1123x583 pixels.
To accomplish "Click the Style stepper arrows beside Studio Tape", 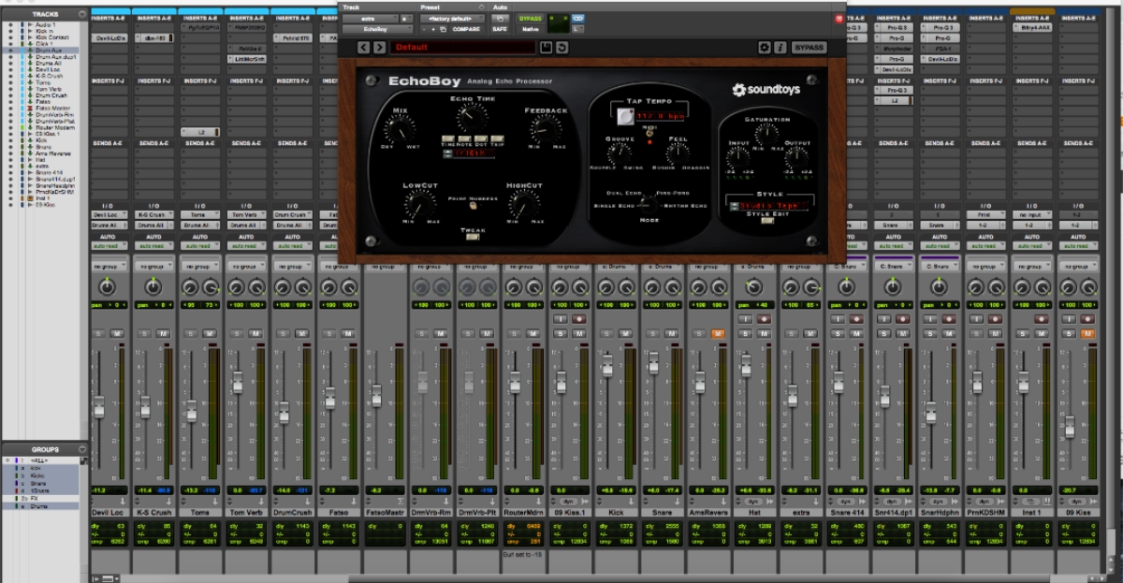I will [x=733, y=206].
